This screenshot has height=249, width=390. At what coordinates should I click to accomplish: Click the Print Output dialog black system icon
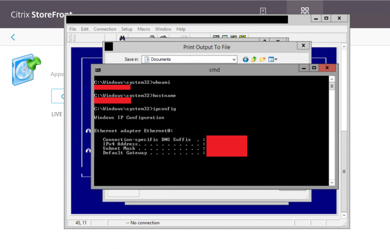[x=109, y=46]
